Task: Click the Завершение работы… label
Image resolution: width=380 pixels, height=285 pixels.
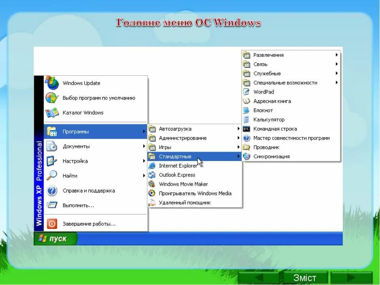Action: 89,224
